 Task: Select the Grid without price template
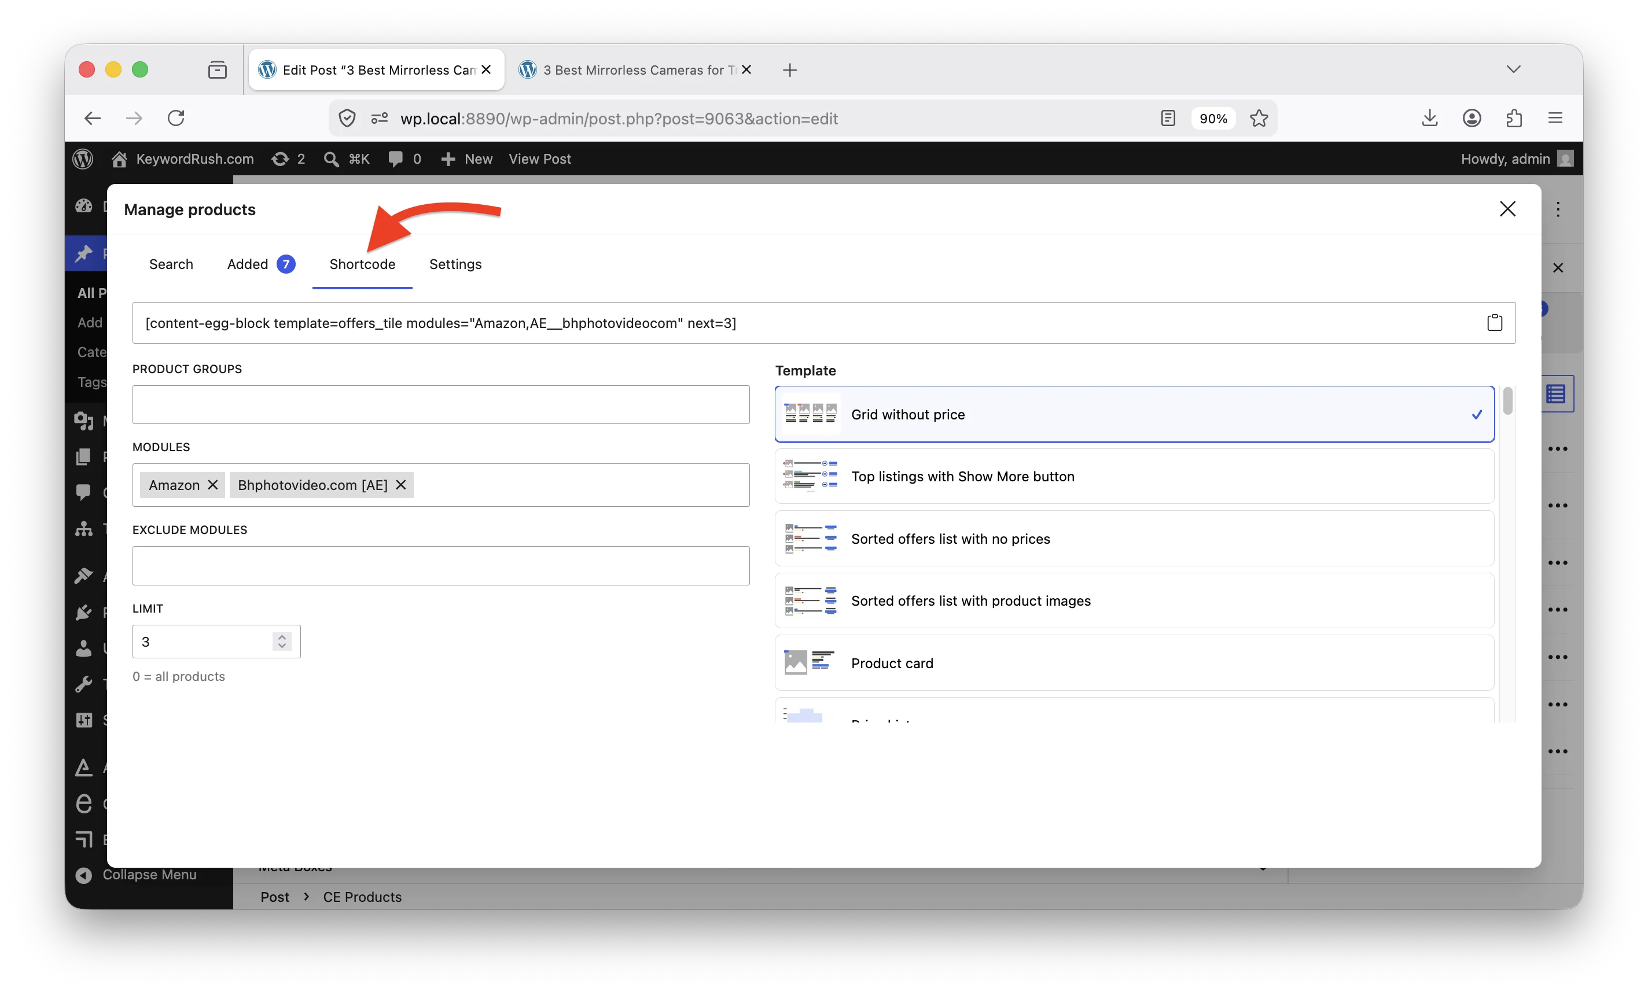click(x=1134, y=414)
